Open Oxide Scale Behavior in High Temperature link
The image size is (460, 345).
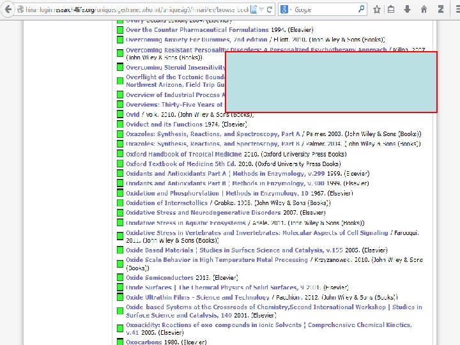tap(217, 259)
